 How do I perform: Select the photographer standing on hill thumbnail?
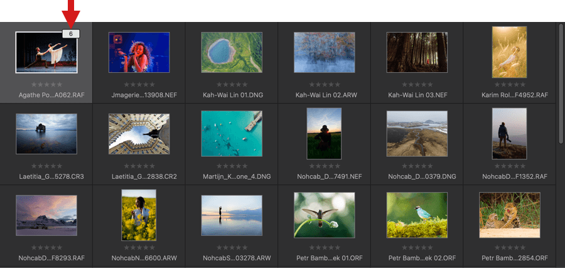510,133
